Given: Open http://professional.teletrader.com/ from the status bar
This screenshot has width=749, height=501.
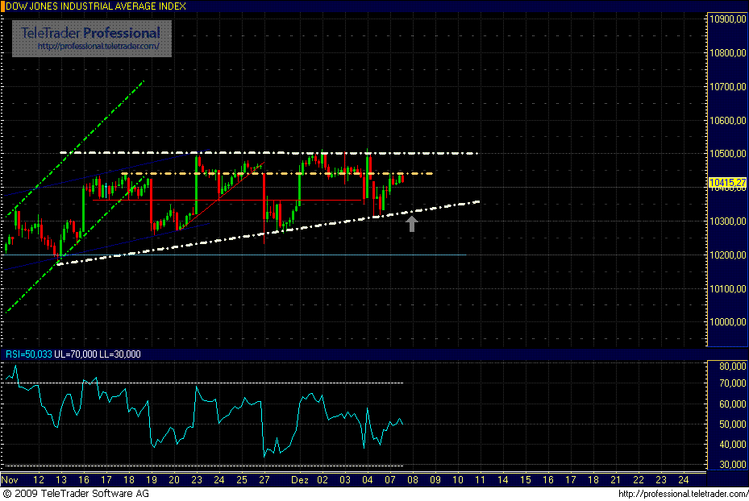Looking at the screenshot, I should click(682, 494).
